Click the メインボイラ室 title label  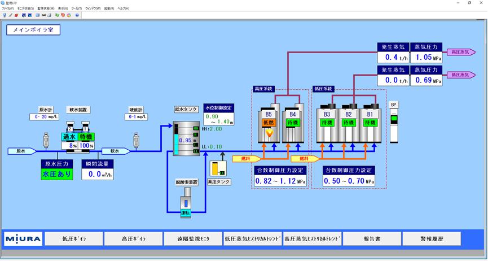pos(33,29)
